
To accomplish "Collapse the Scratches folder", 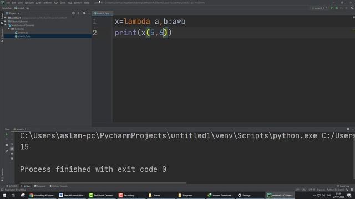I will [9, 29].
